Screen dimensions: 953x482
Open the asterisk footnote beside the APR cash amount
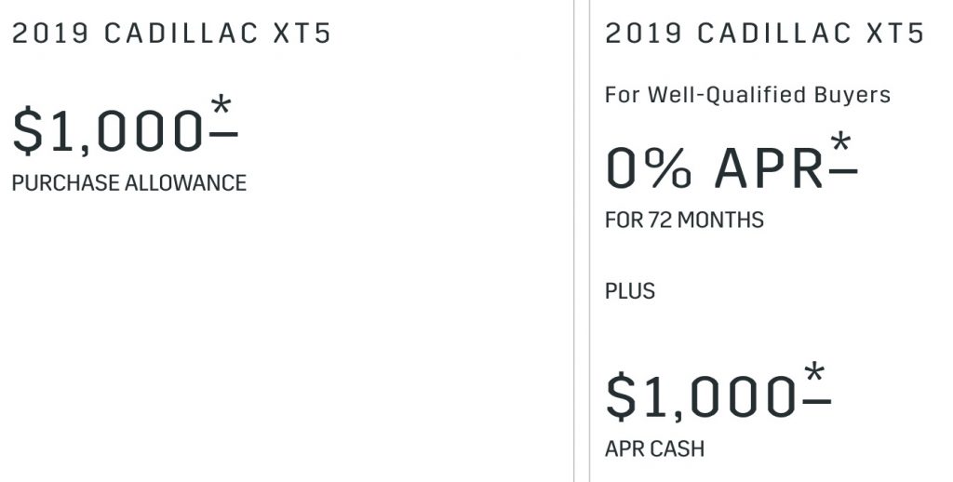[x=815, y=372]
